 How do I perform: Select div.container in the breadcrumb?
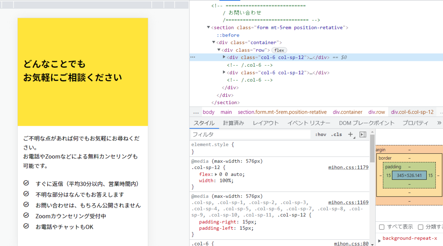tap(347, 112)
